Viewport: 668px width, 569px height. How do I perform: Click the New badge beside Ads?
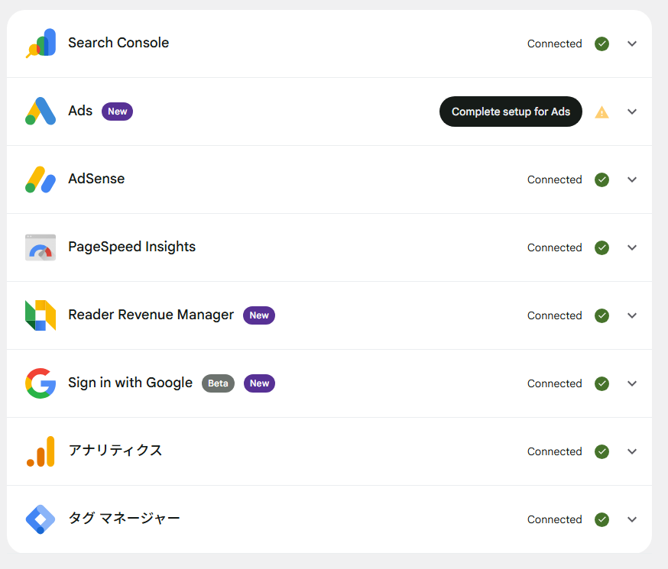coord(117,112)
